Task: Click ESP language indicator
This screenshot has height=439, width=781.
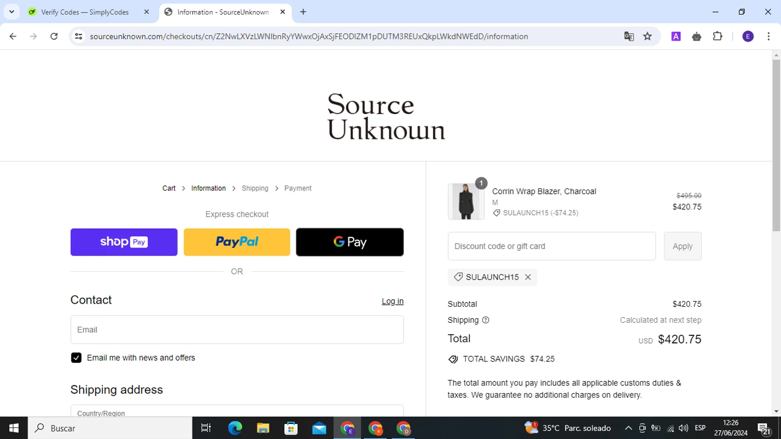Action: point(700,428)
